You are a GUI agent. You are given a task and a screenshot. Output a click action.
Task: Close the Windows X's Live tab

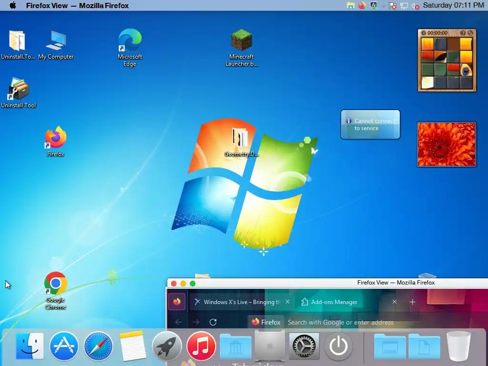[x=287, y=302]
